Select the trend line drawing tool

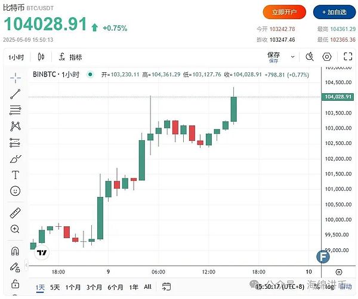pos(16,94)
